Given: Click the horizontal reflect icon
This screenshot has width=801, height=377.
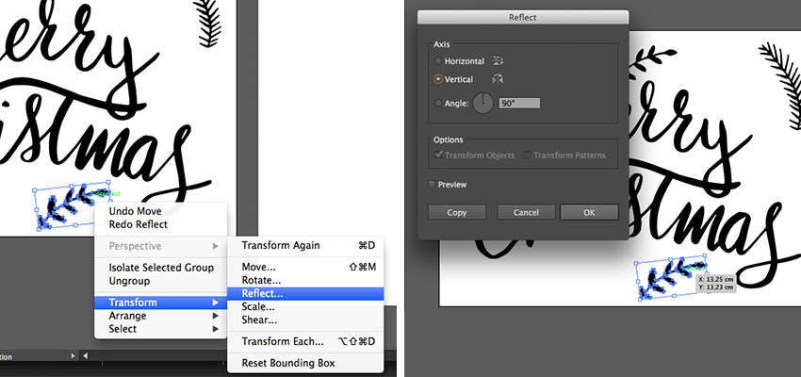Looking at the screenshot, I should coord(498,60).
